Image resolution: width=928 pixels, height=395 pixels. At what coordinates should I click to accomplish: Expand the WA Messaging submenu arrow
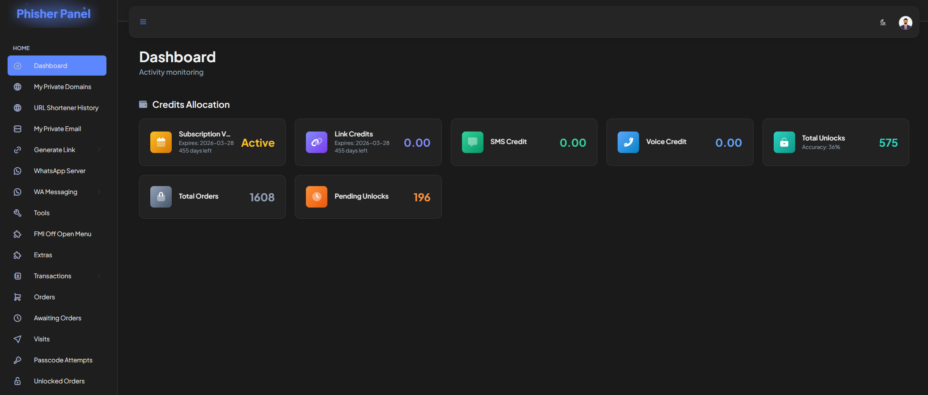coord(99,192)
